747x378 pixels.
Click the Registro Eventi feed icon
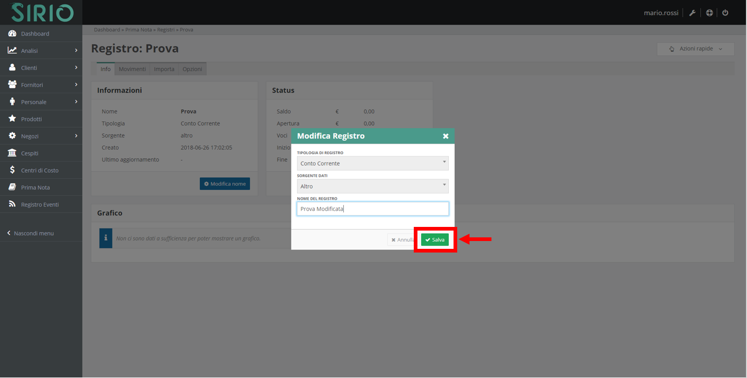(x=12, y=204)
